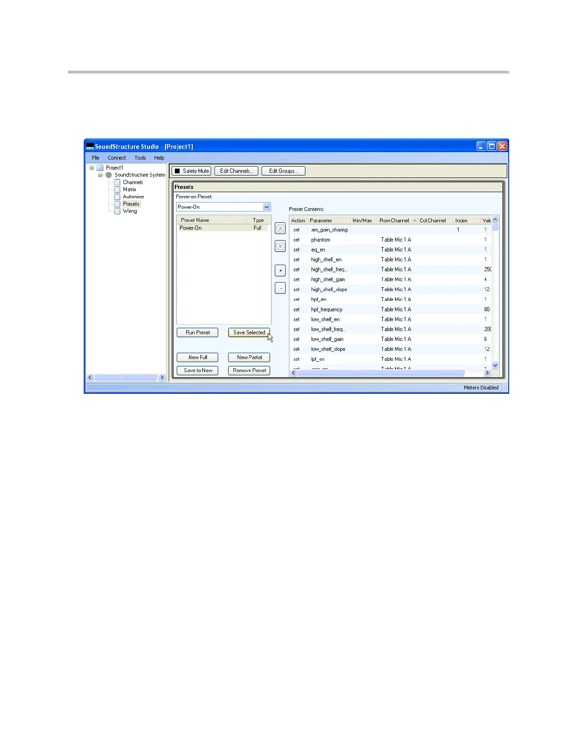The height and width of the screenshot is (746, 577).
Task: Collapse the SoundStructure System tree node
Action: [x=100, y=175]
